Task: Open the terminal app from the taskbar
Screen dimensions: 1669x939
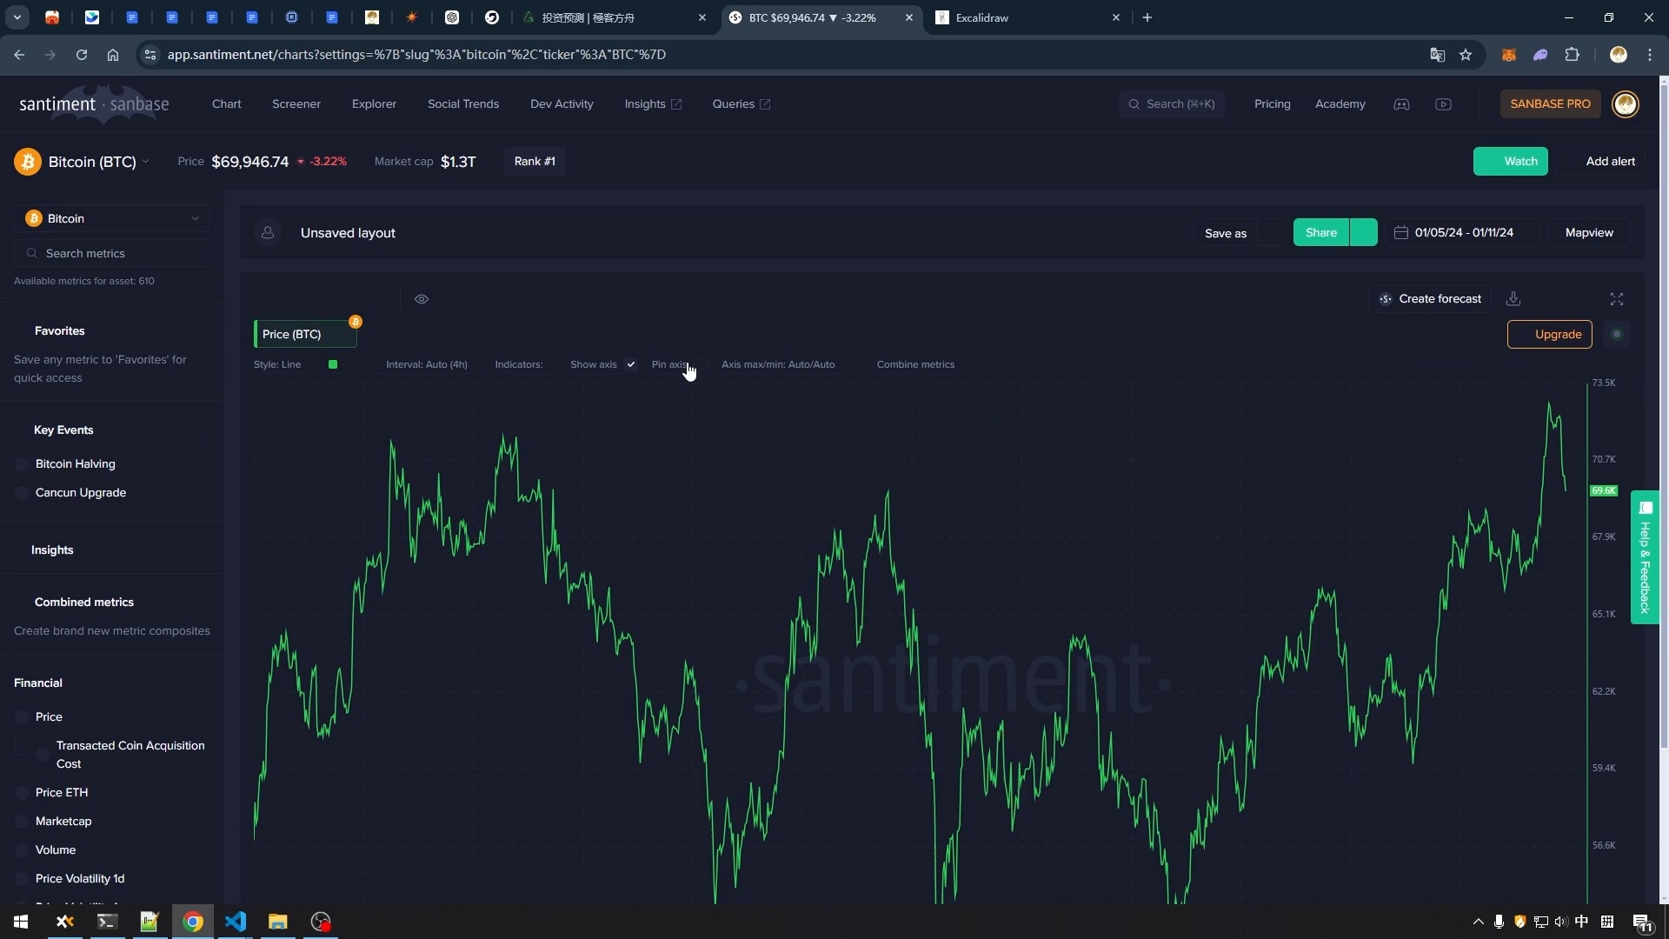Action: (x=107, y=922)
